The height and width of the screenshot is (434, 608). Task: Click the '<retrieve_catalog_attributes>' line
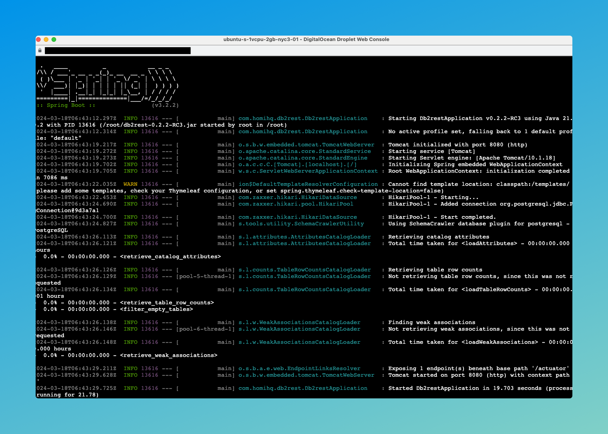170,257
